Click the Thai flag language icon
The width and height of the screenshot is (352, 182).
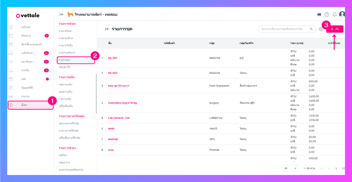pos(319,15)
